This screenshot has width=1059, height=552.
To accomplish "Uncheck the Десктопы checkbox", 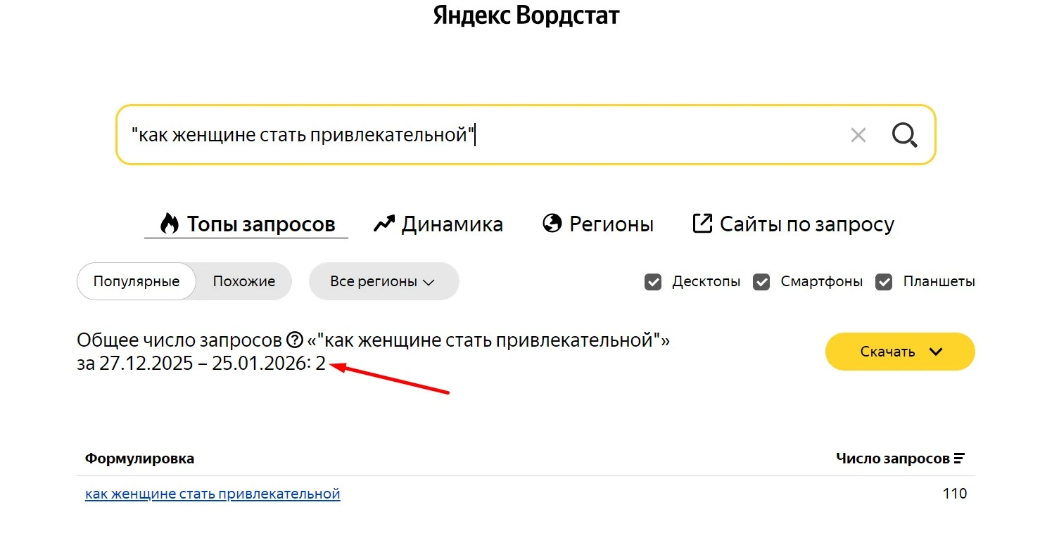I will click(653, 281).
